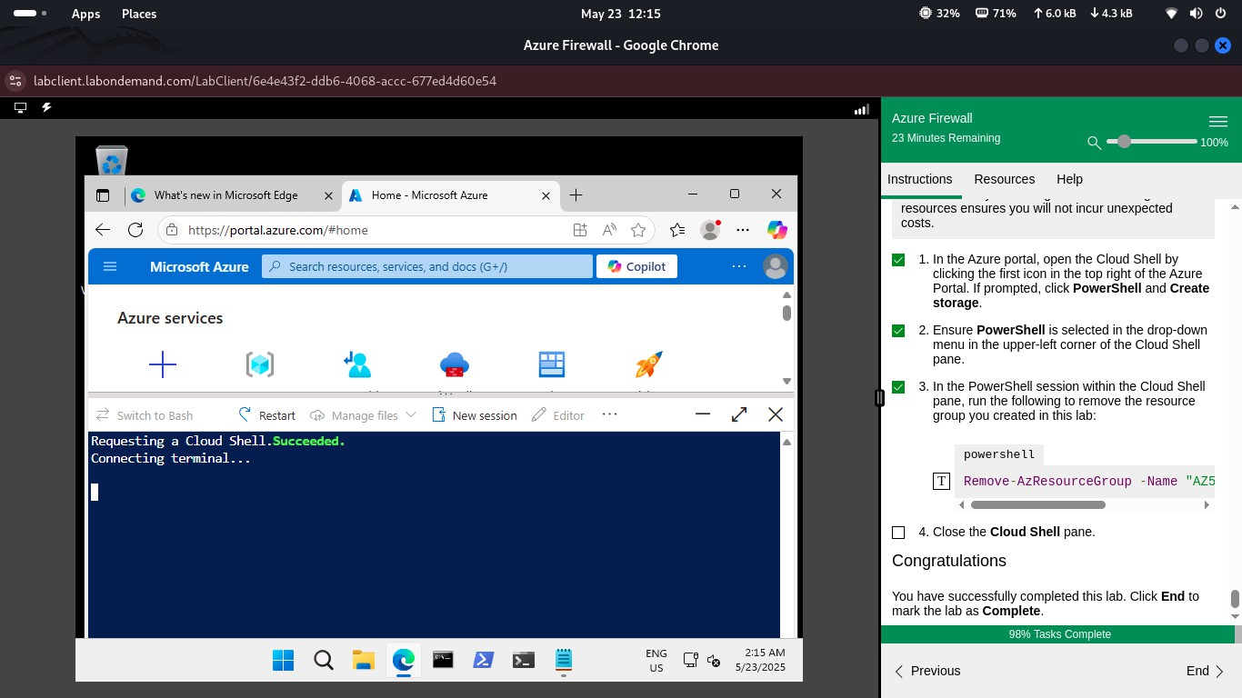The height and width of the screenshot is (698, 1242).
Task: Open the Cloud Shell Editor
Action: click(x=557, y=415)
